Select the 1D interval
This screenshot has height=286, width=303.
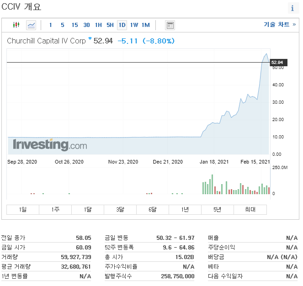pos(122,25)
